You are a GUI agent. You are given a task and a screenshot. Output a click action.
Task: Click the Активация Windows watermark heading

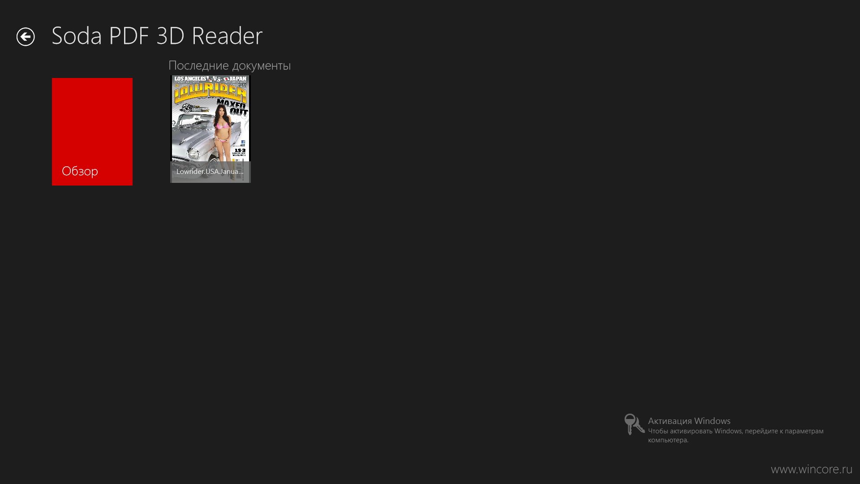pos(689,421)
